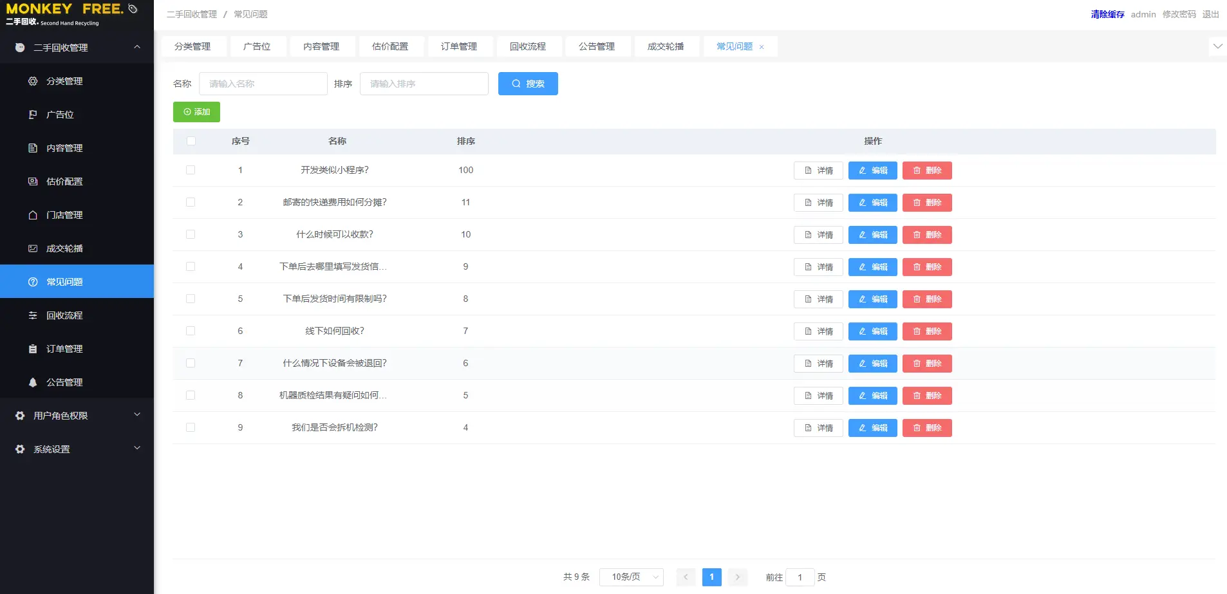Switch to the 订单管理 tab
1227x594 pixels.
pos(459,46)
